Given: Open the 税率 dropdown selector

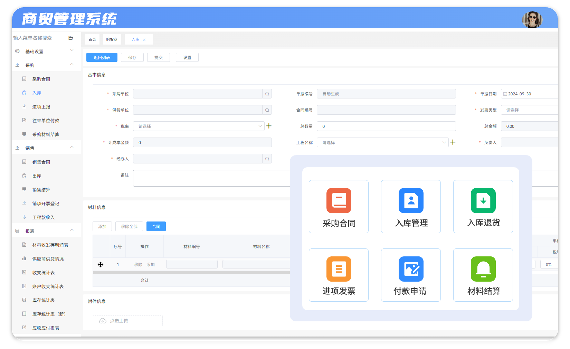Looking at the screenshot, I should point(199,126).
